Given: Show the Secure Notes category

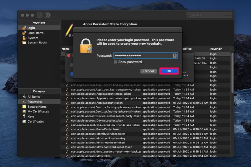Looking at the screenshot, I should click(39, 107).
